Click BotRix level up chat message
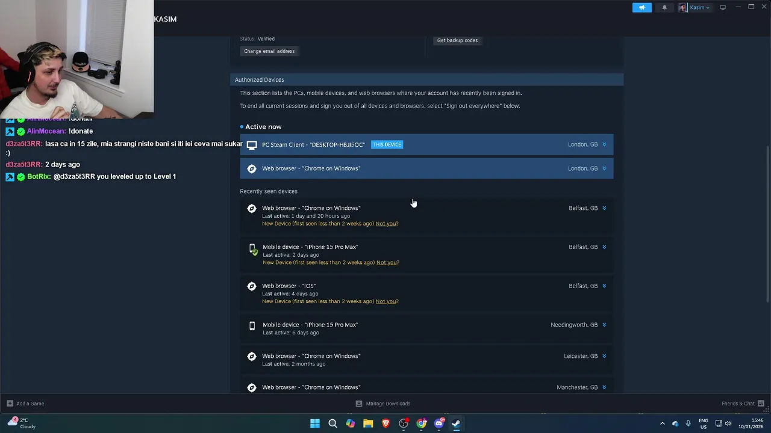The width and height of the screenshot is (771, 433). pyautogui.click(x=91, y=176)
